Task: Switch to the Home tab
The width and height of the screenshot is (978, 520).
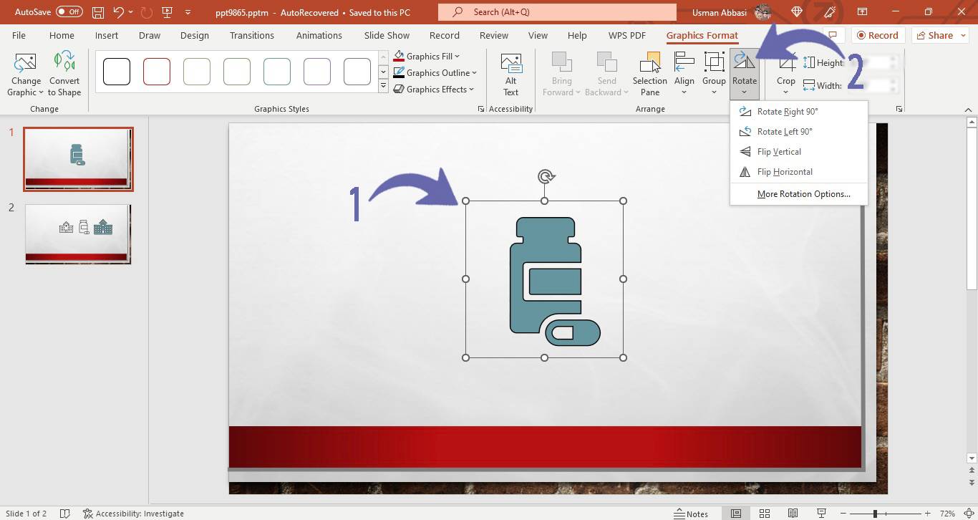Action: coord(62,35)
